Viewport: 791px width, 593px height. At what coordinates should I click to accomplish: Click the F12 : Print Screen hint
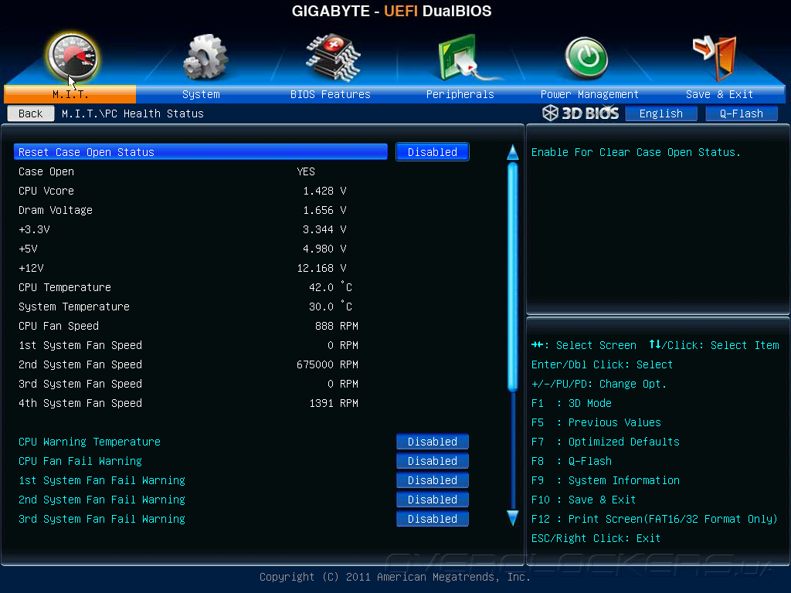pos(654,519)
